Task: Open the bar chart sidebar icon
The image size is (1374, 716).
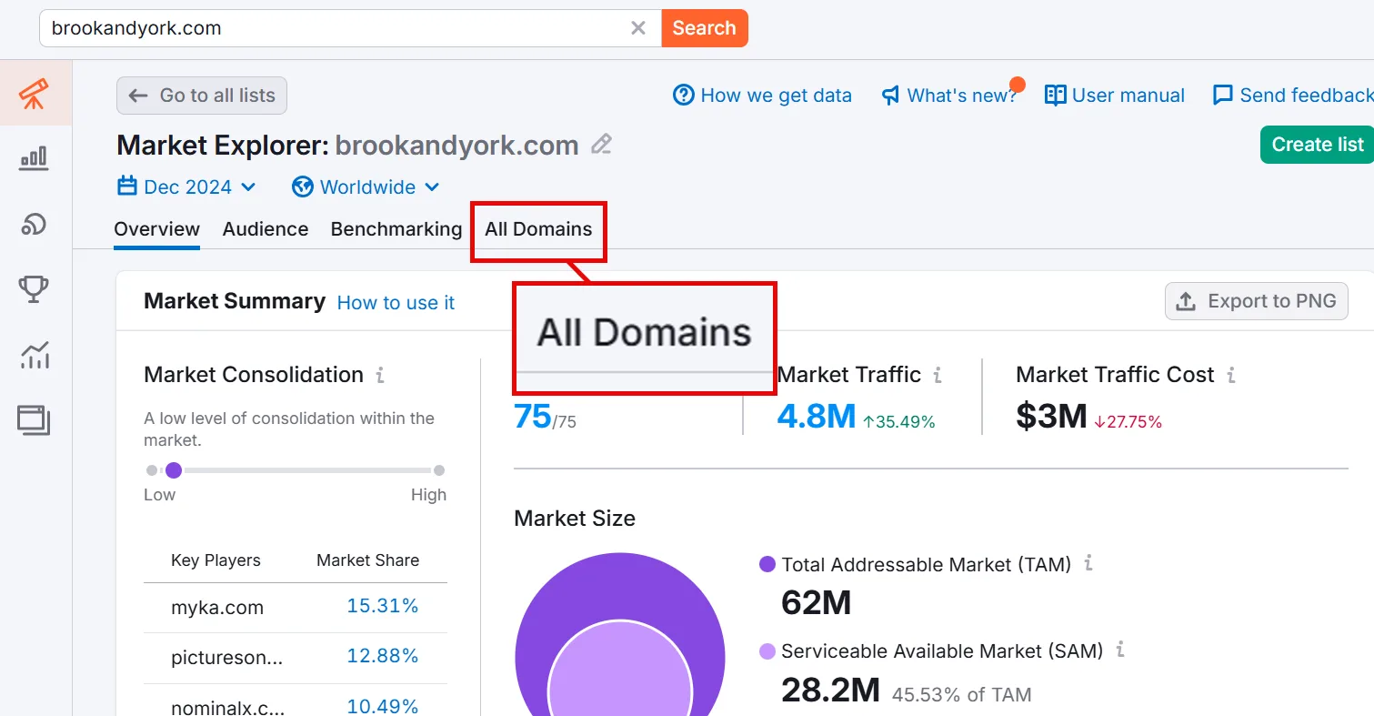Action: 35,158
